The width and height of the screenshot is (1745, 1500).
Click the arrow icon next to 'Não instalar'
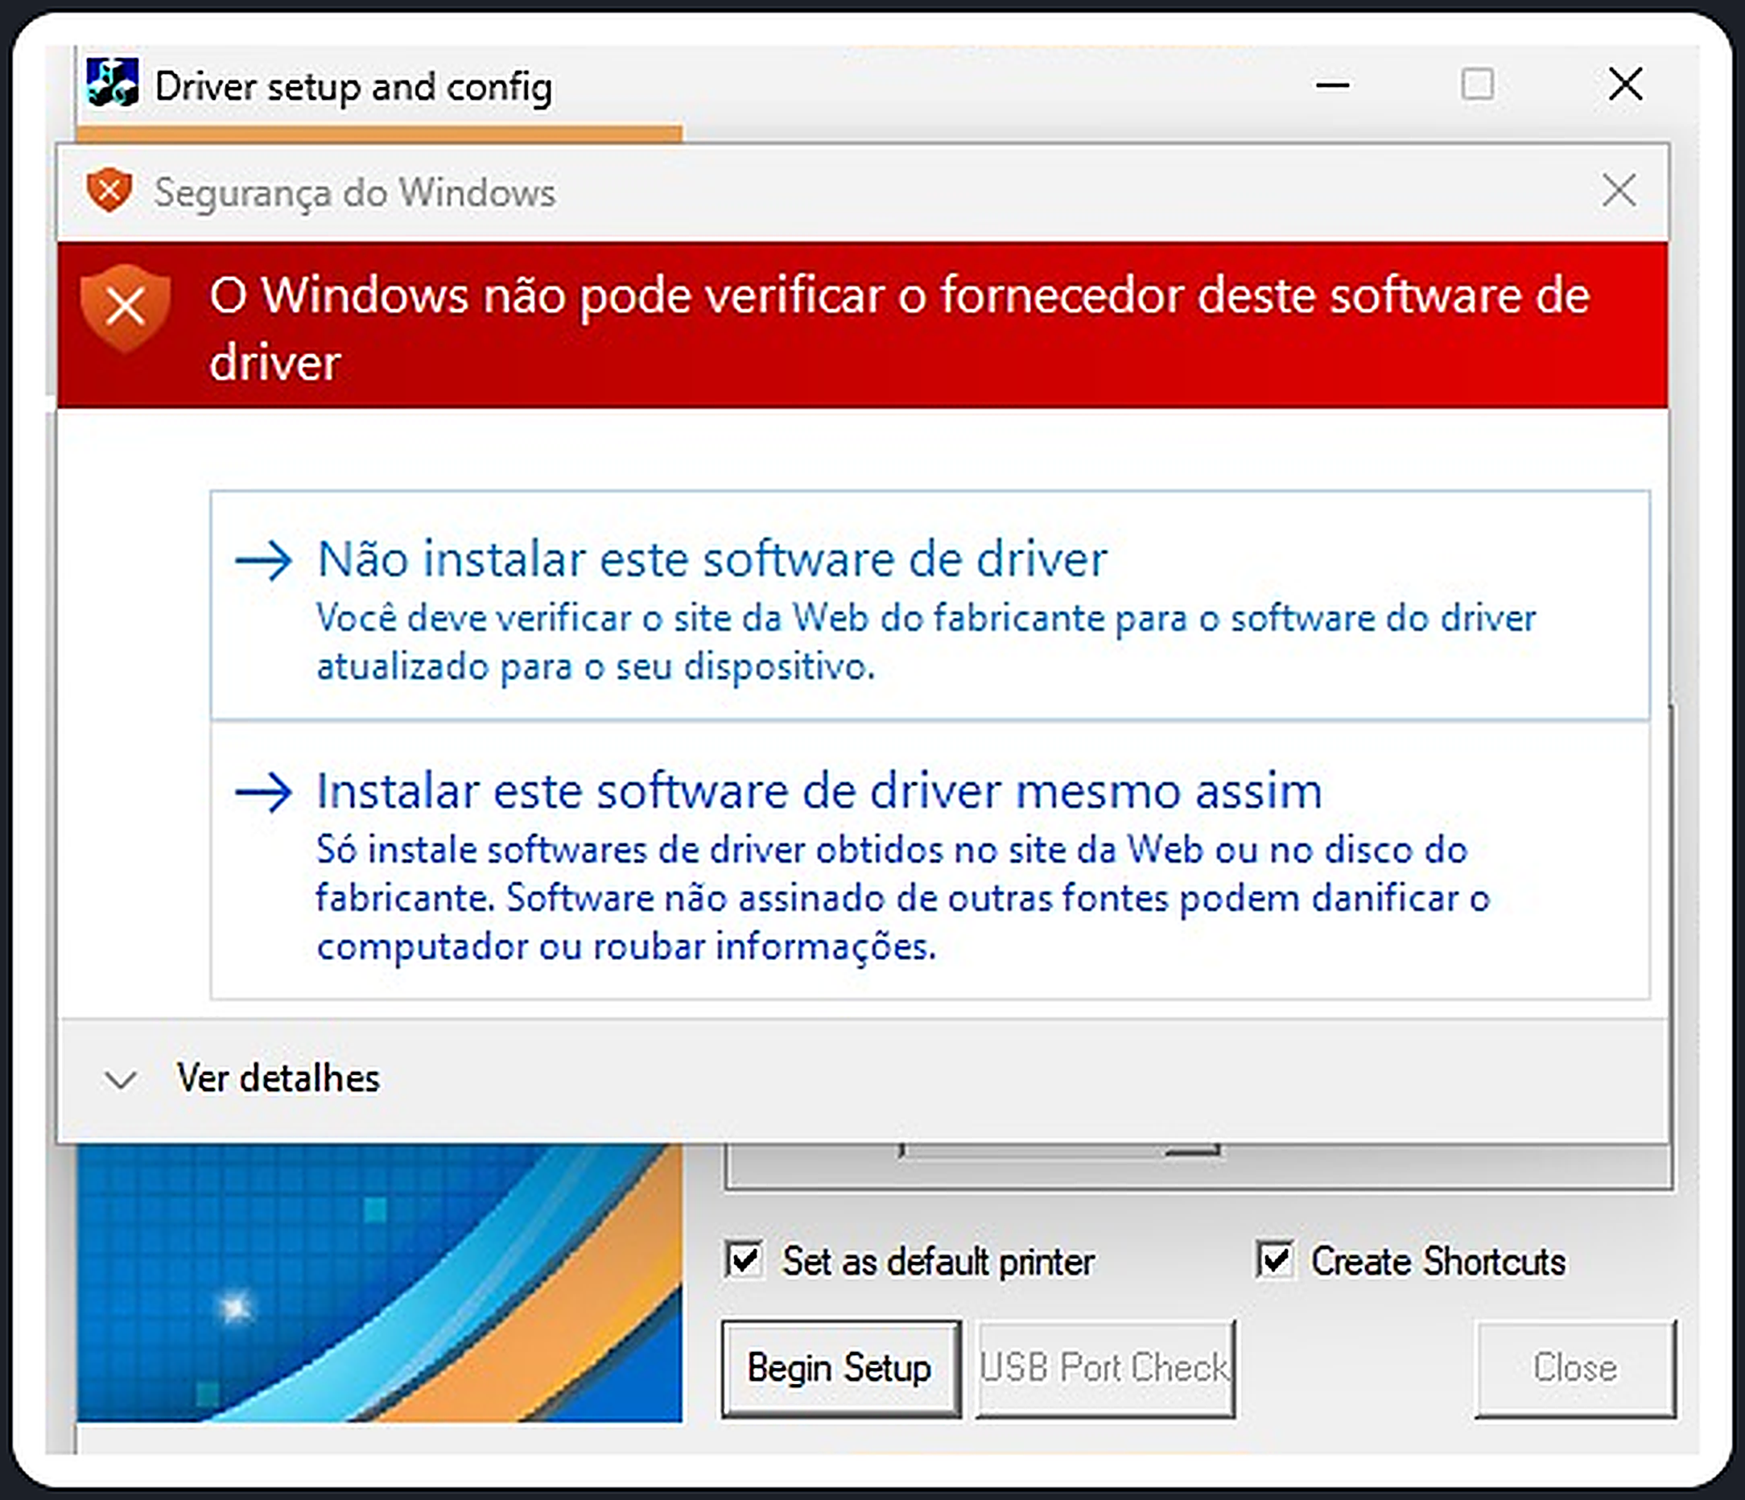[x=264, y=561]
